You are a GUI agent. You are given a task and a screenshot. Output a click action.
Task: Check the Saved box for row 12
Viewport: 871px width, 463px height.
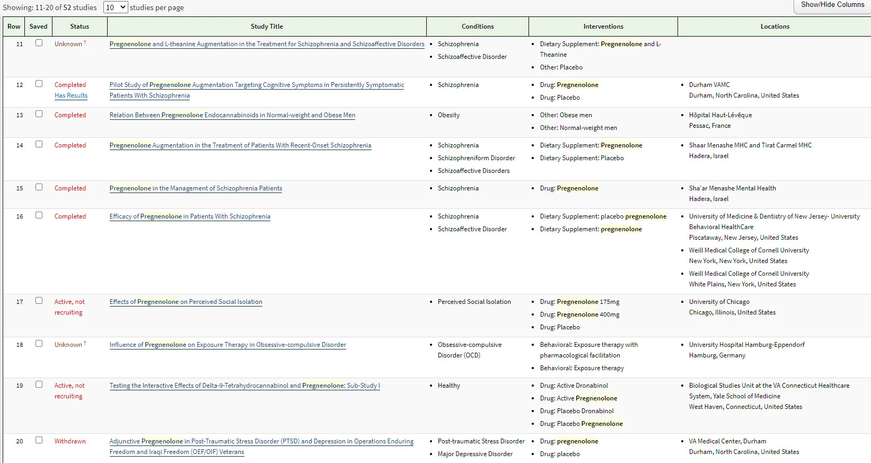[x=39, y=84]
